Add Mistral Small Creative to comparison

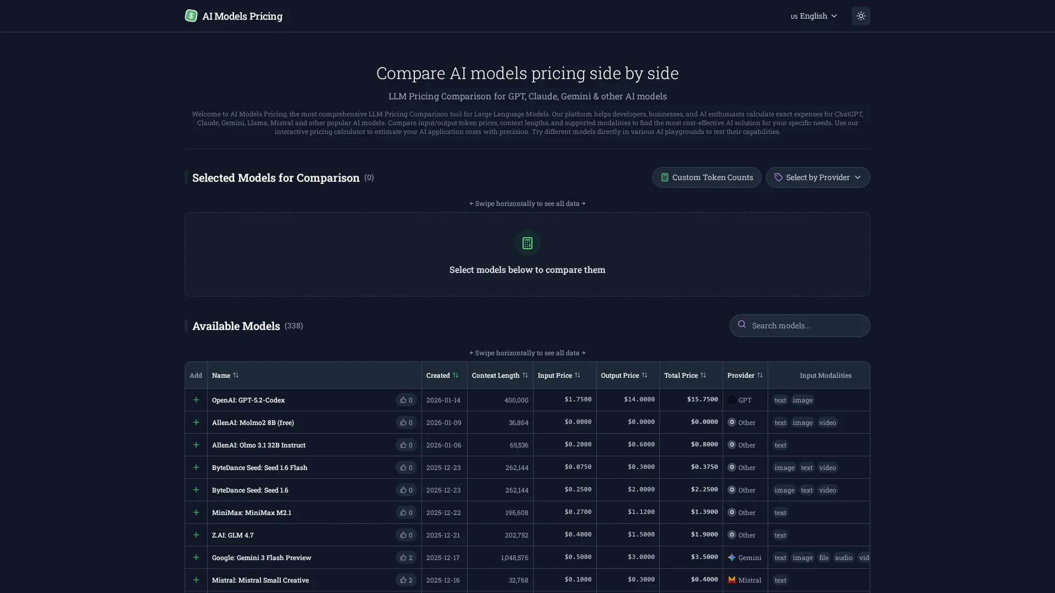(196, 580)
